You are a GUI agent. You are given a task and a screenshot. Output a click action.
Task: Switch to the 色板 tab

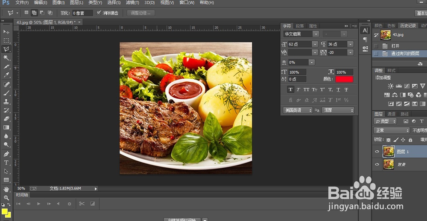(391, 26)
